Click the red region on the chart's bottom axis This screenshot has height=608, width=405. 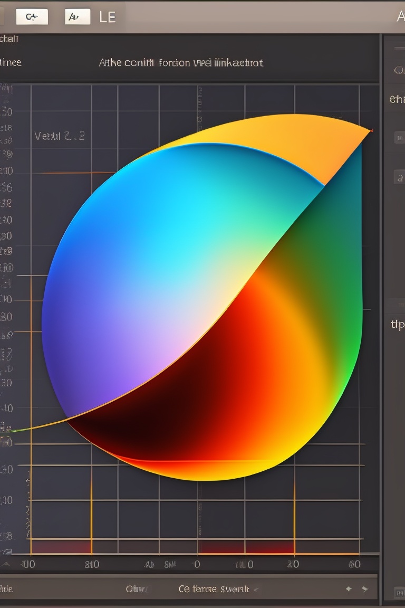pyautogui.click(x=248, y=548)
